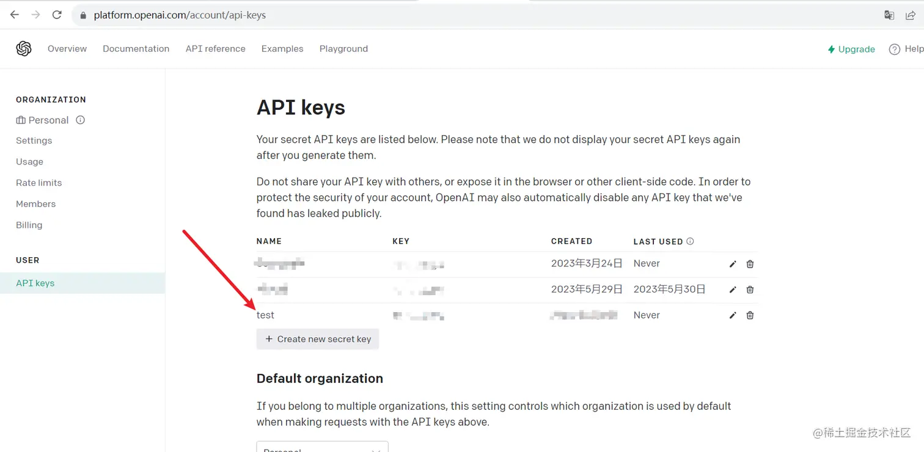This screenshot has height=452, width=924.
Task: Select Rate limits in sidebar
Action: (38, 183)
